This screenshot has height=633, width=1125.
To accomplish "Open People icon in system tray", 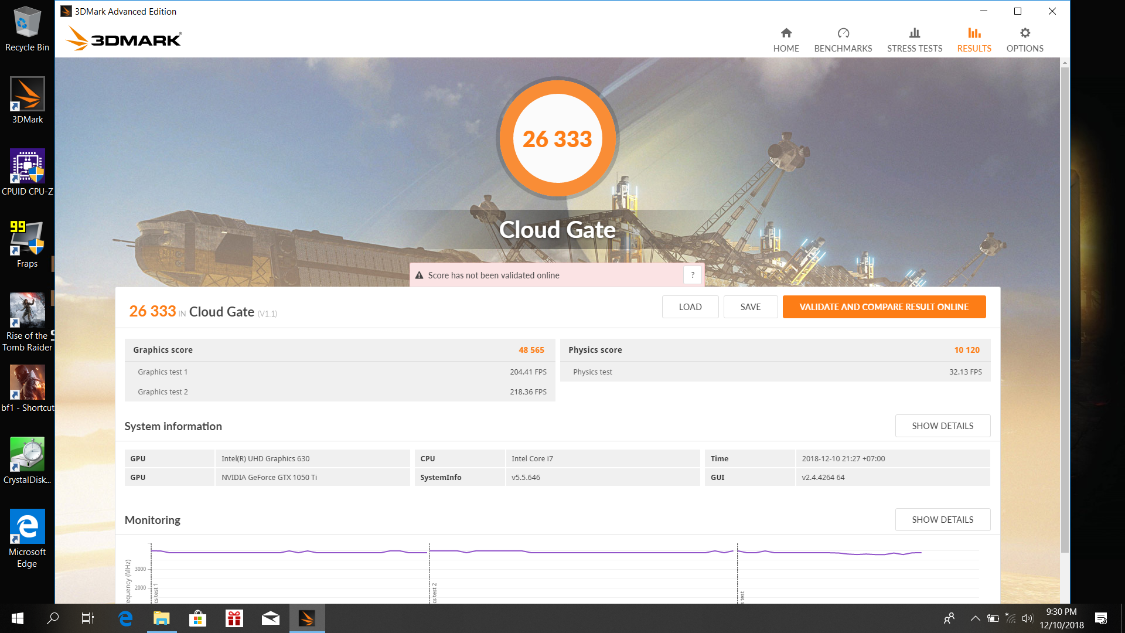I will [949, 618].
